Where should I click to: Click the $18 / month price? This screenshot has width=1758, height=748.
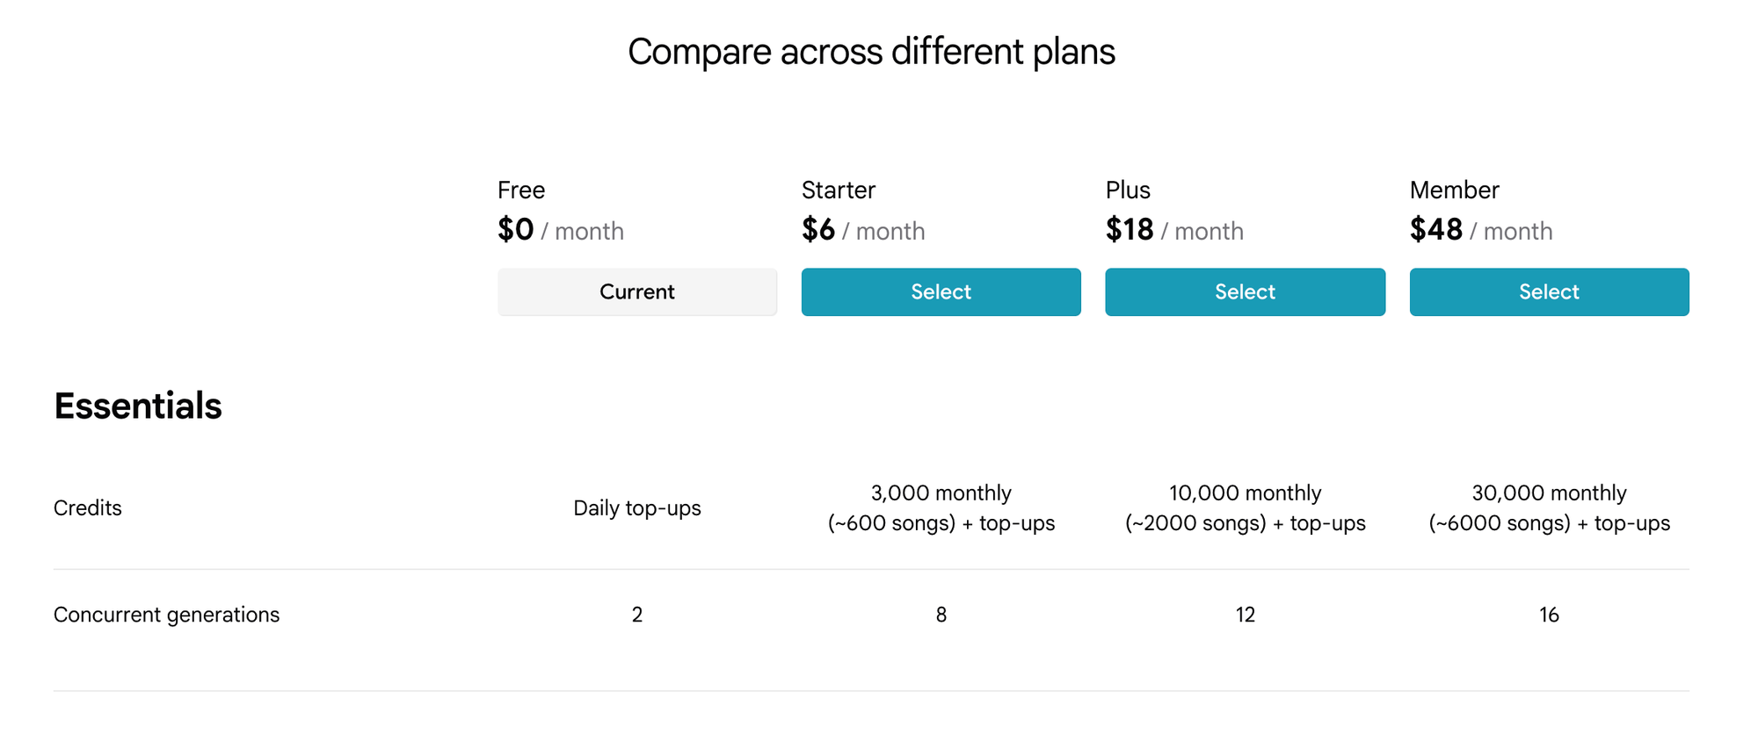(1174, 230)
